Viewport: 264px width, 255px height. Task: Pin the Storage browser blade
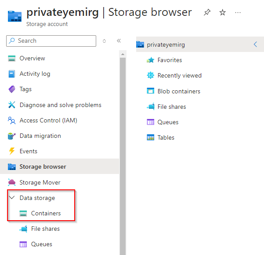207,13
